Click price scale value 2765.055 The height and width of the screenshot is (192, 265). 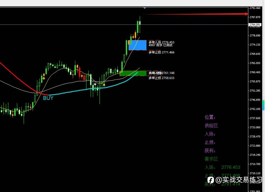tap(255, 63)
